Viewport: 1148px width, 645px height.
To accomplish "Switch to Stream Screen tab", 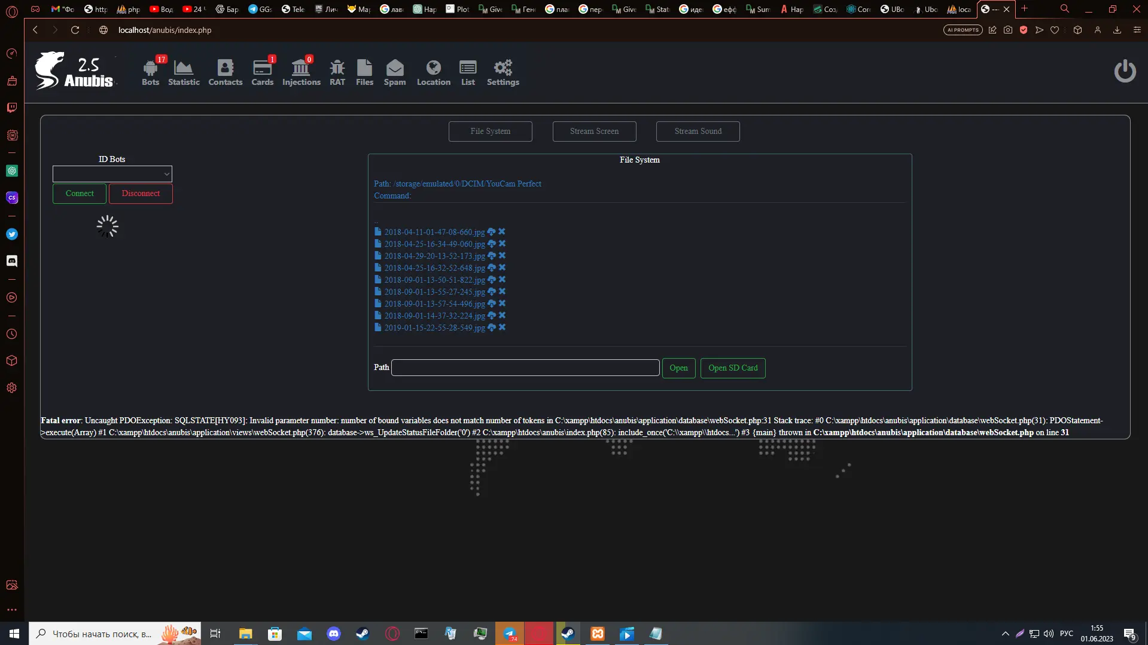I will (x=595, y=132).
